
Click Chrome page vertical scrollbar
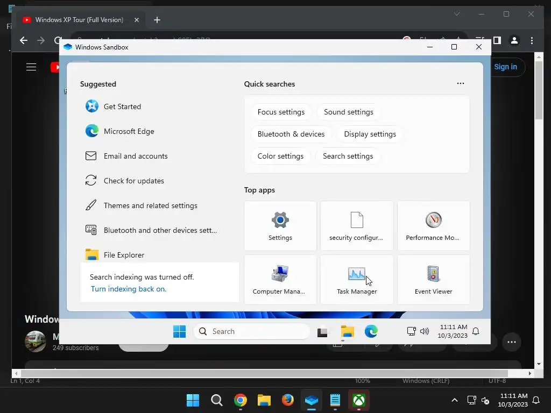[x=539, y=90]
